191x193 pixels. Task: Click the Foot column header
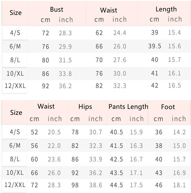[168, 107]
